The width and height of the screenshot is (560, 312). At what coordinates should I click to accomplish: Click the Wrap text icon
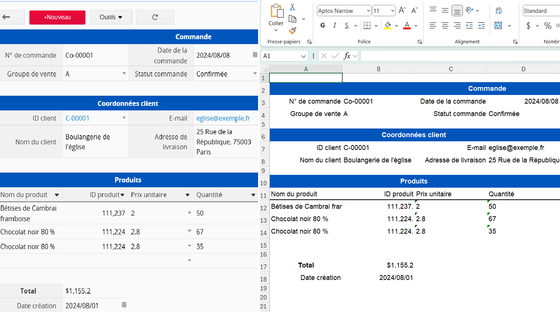(499, 11)
